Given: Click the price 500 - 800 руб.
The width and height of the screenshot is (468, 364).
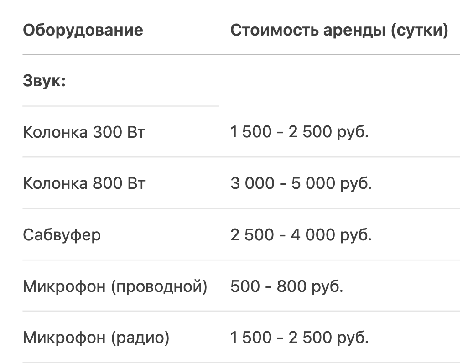Looking at the screenshot, I should [287, 286].
